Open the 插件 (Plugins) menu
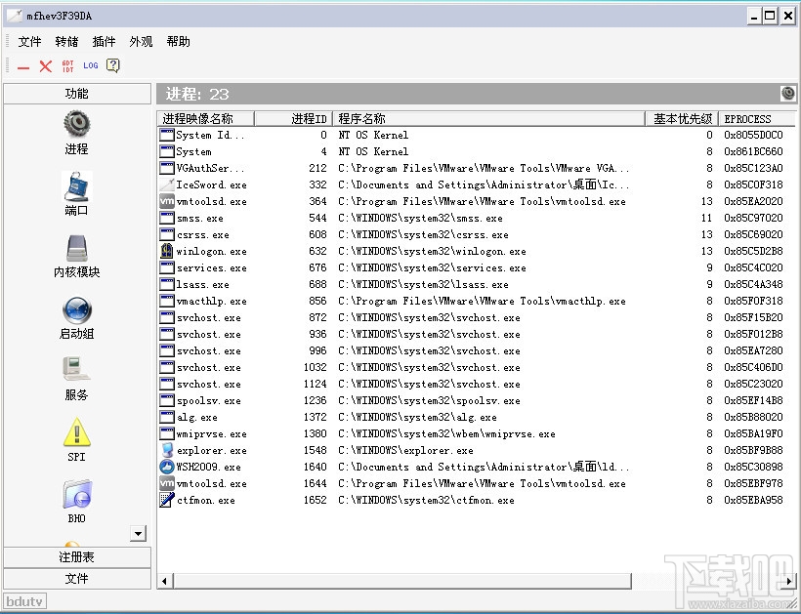 coord(104,41)
